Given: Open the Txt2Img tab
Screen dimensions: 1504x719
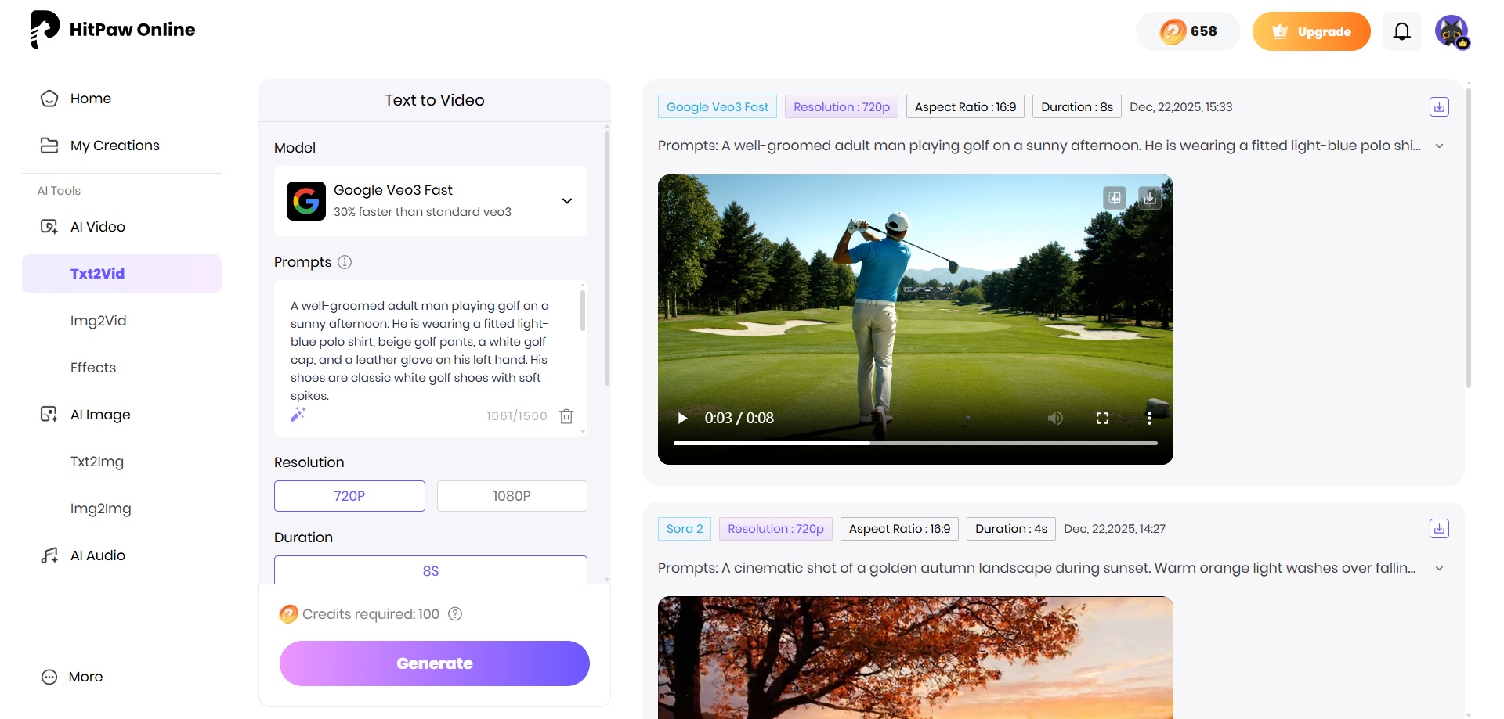Looking at the screenshot, I should pos(97,462).
